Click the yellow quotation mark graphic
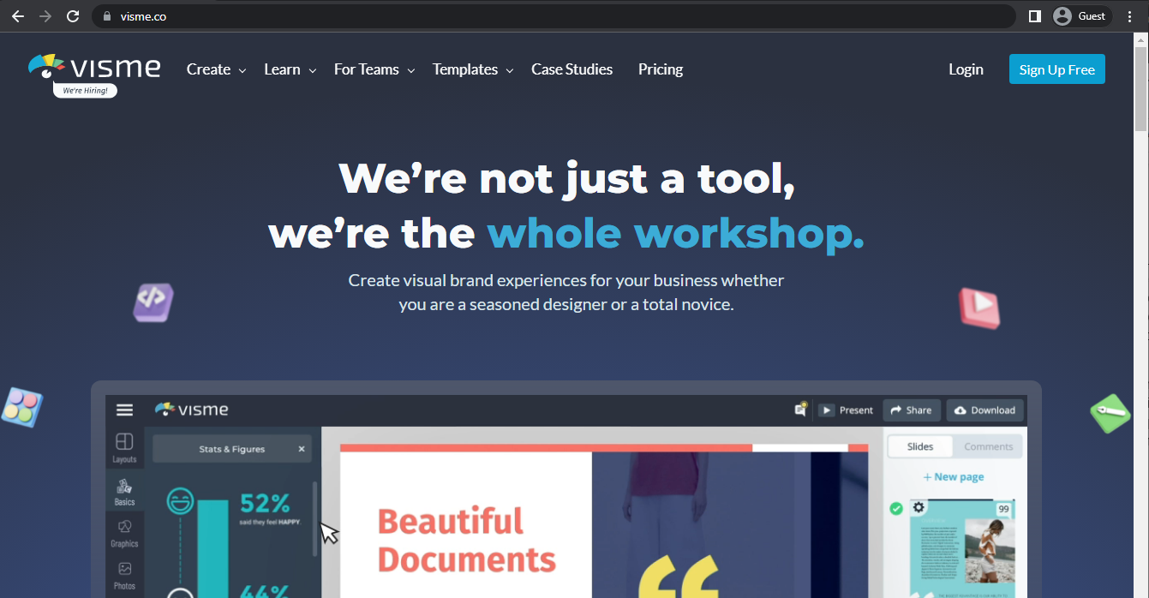Viewport: 1149px width, 598px height. click(x=679, y=576)
